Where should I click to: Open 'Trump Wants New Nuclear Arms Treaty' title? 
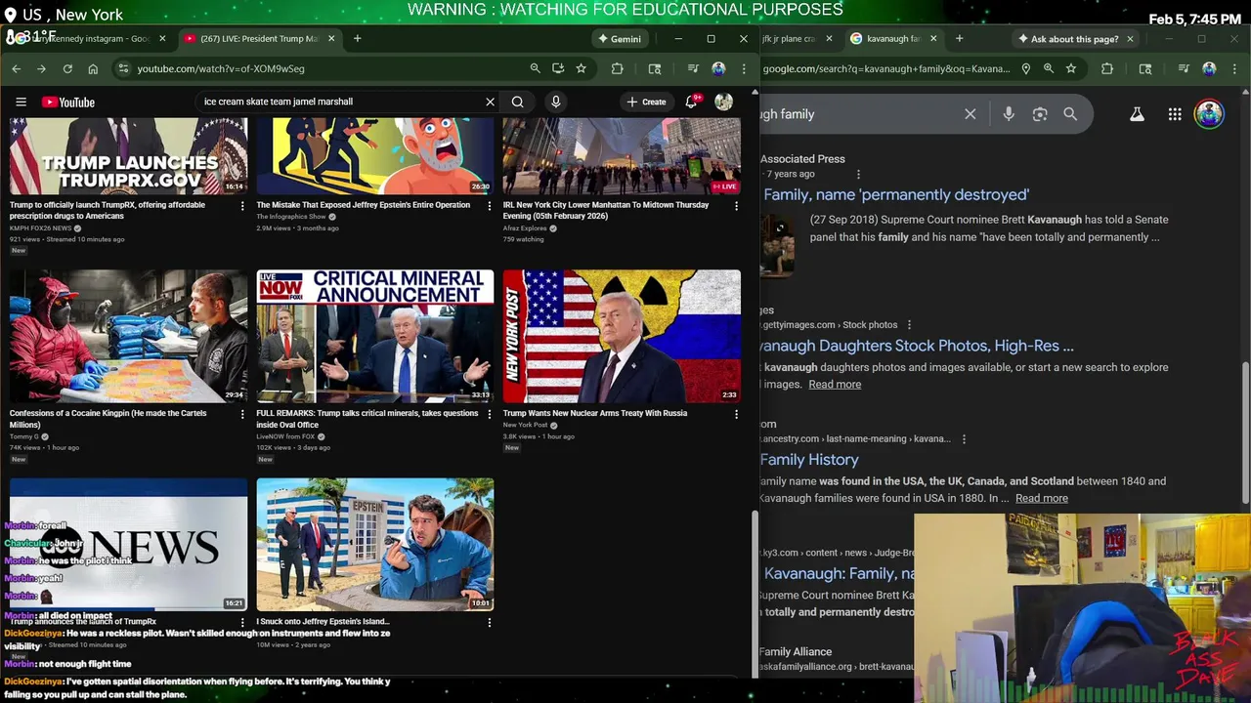click(595, 413)
